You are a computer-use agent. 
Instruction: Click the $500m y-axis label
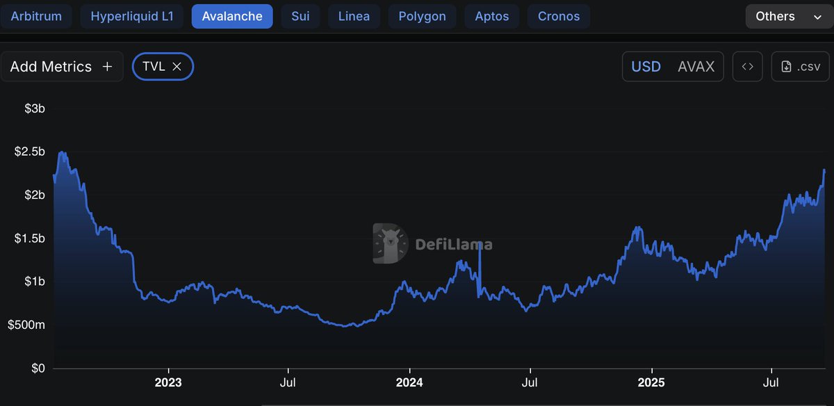pyautogui.click(x=28, y=325)
